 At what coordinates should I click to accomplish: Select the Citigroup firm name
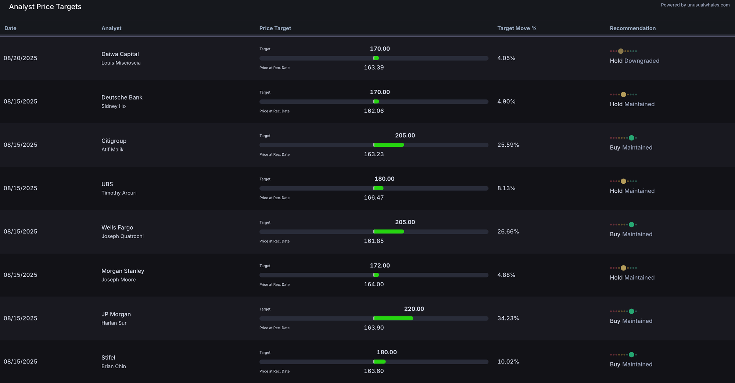pos(114,141)
